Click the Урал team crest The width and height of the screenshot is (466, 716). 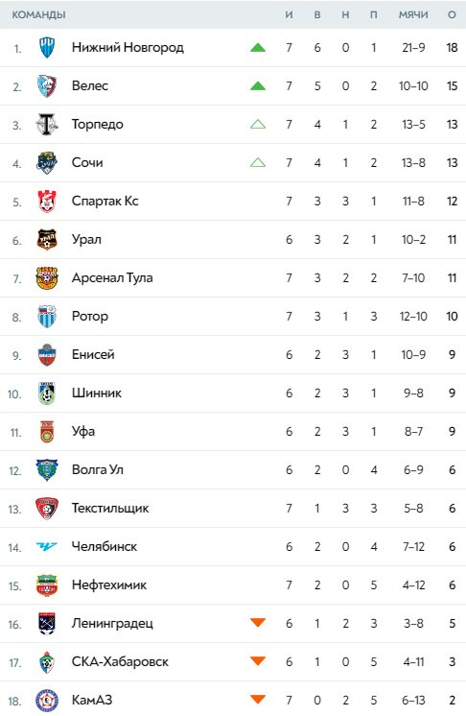(47, 239)
